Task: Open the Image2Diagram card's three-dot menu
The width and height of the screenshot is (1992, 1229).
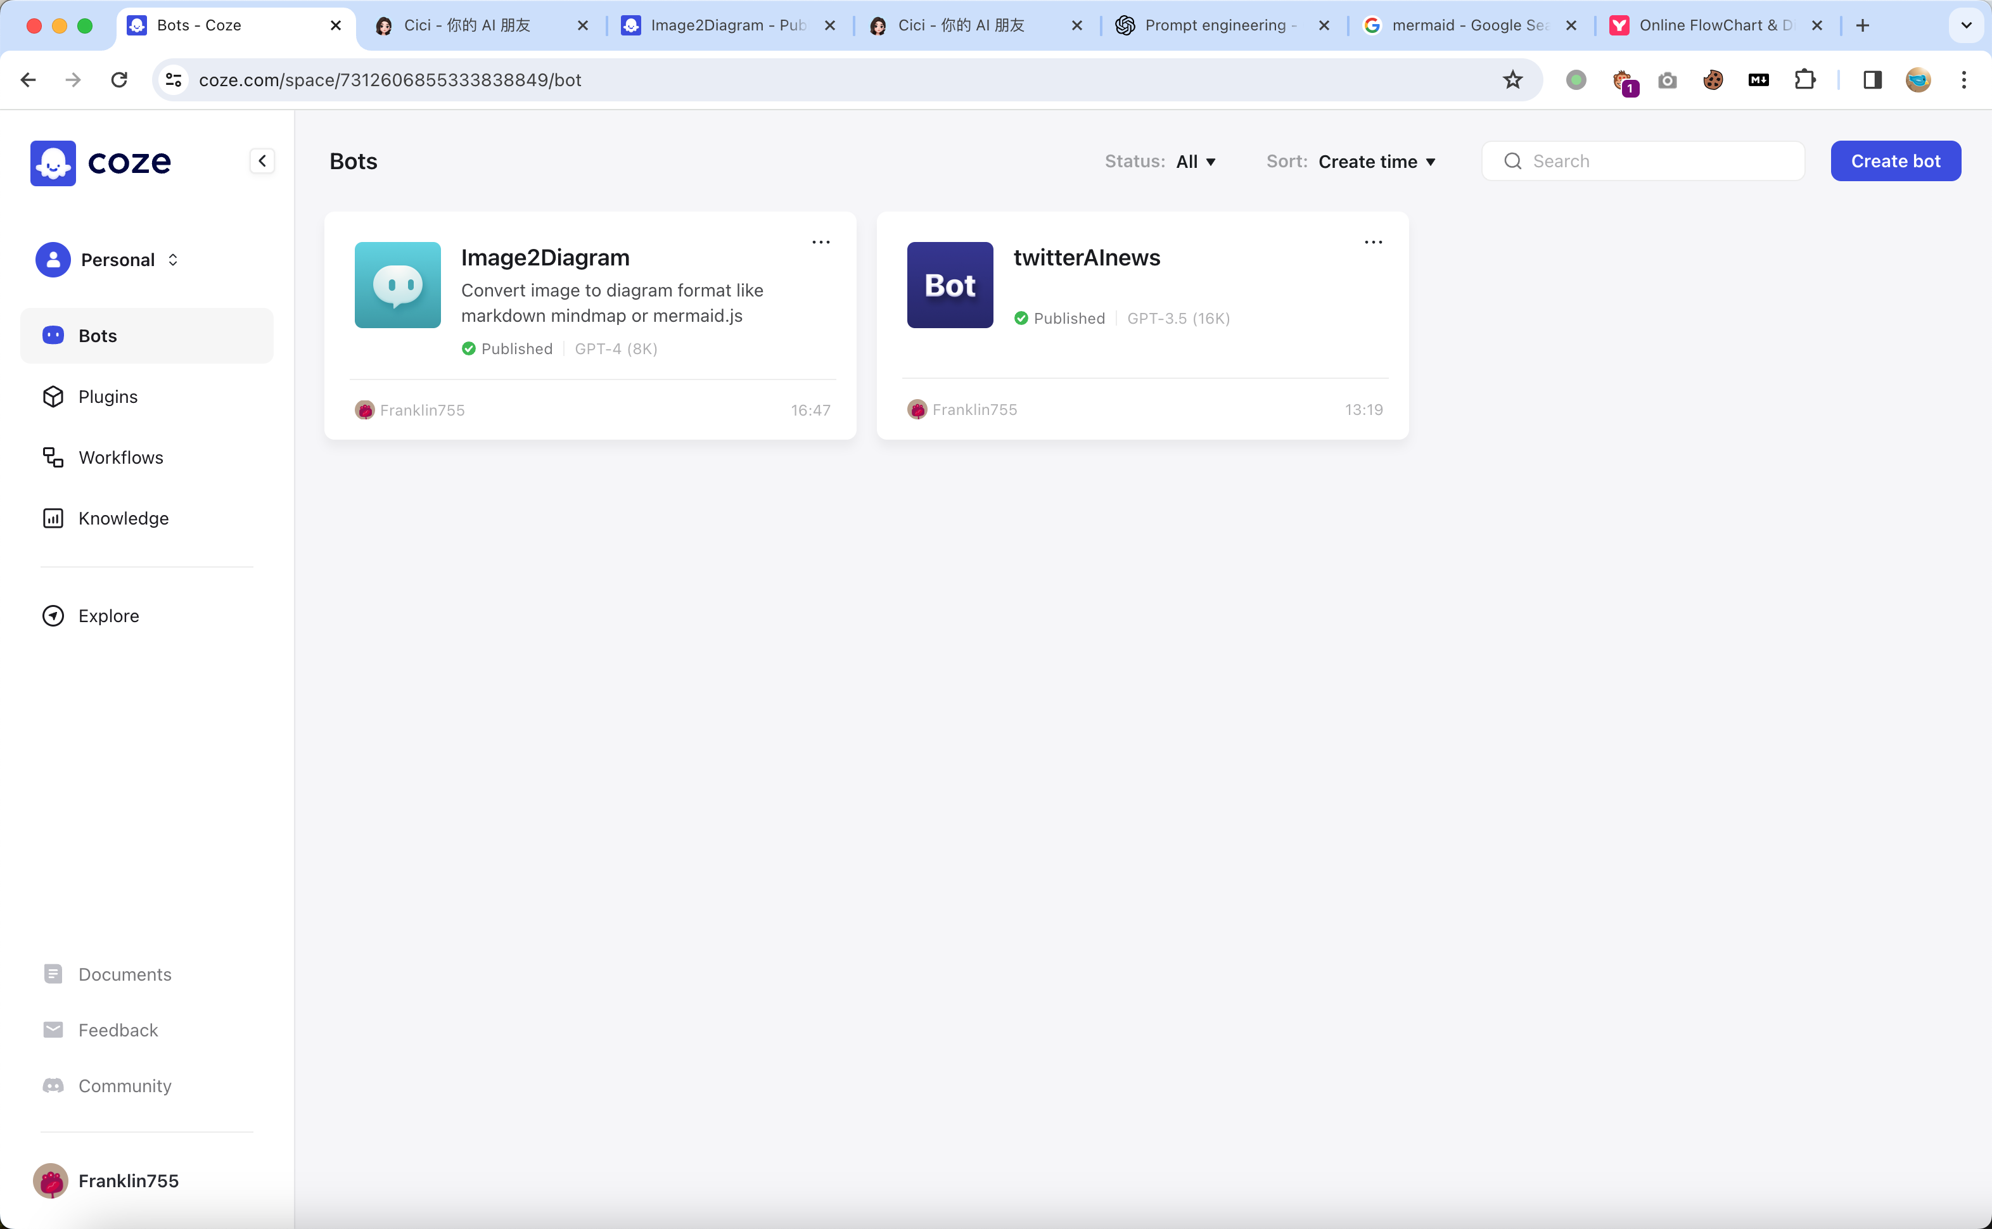Action: 821,242
